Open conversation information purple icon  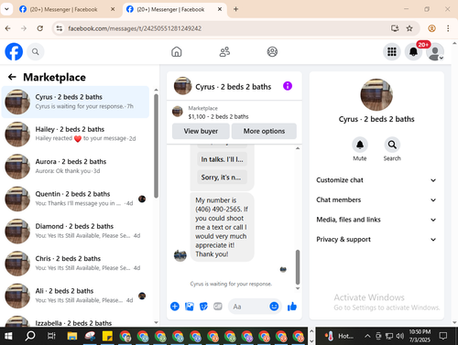[x=288, y=86]
